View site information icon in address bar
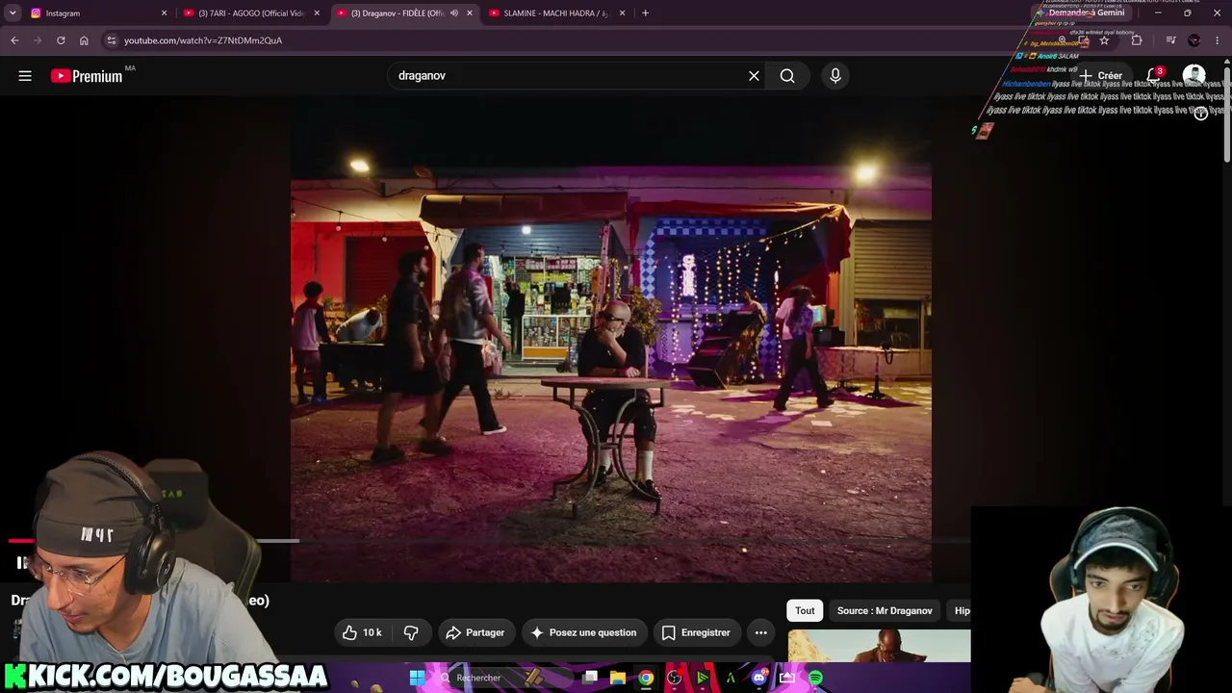 point(112,40)
